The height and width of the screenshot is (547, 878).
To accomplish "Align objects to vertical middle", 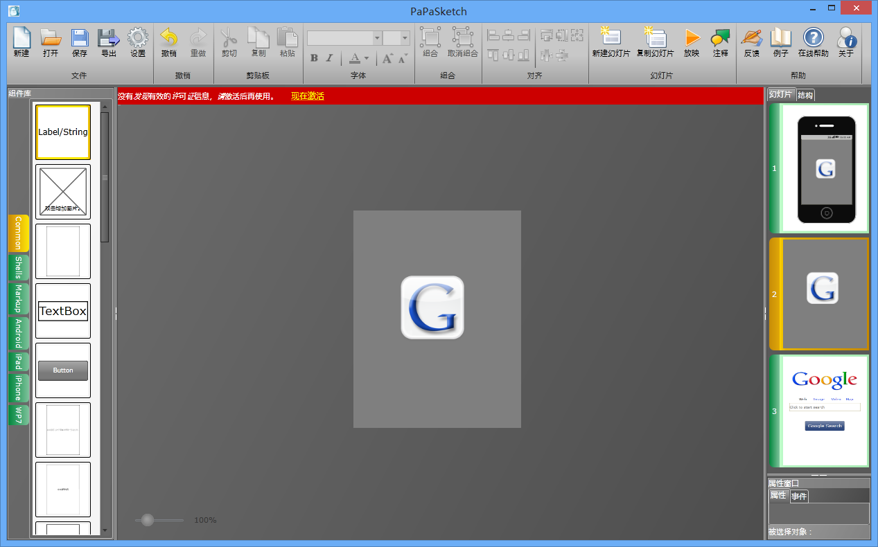I will [509, 55].
